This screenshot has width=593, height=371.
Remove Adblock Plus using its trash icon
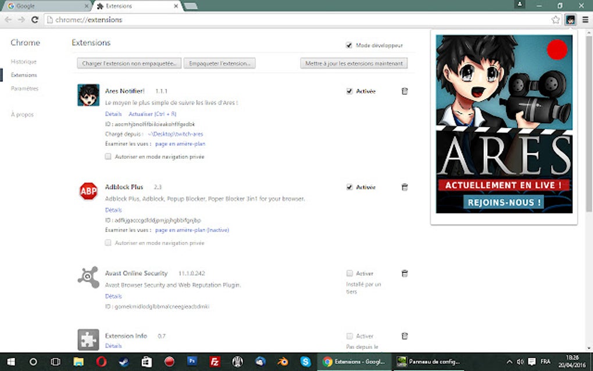[x=404, y=187]
